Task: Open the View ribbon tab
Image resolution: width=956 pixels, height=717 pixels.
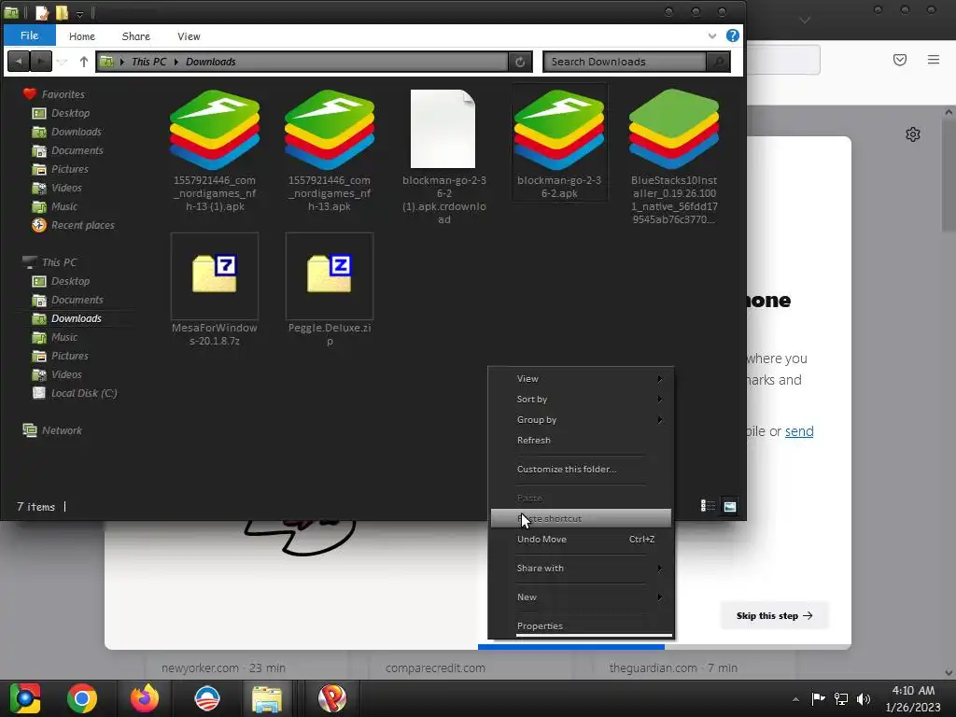Action: [x=189, y=36]
